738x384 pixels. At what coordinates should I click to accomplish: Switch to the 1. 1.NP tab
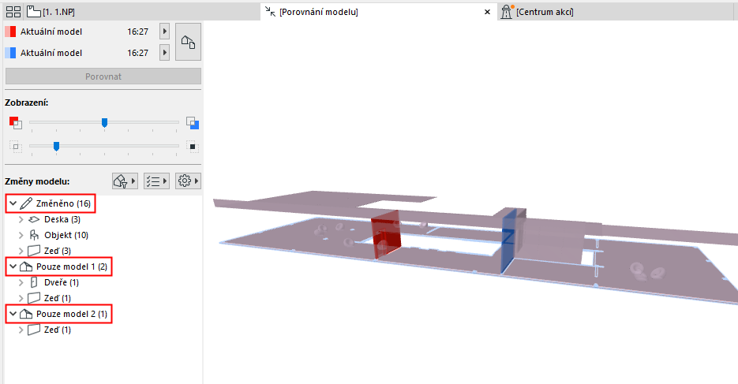[51, 12]
